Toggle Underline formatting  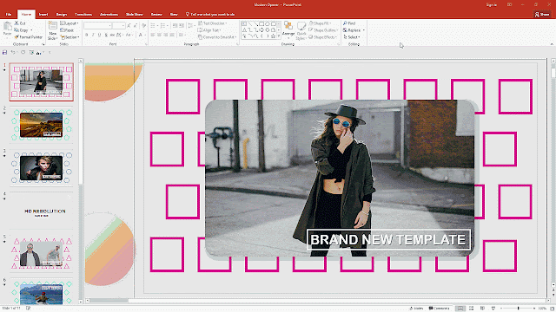coord(99,35)
